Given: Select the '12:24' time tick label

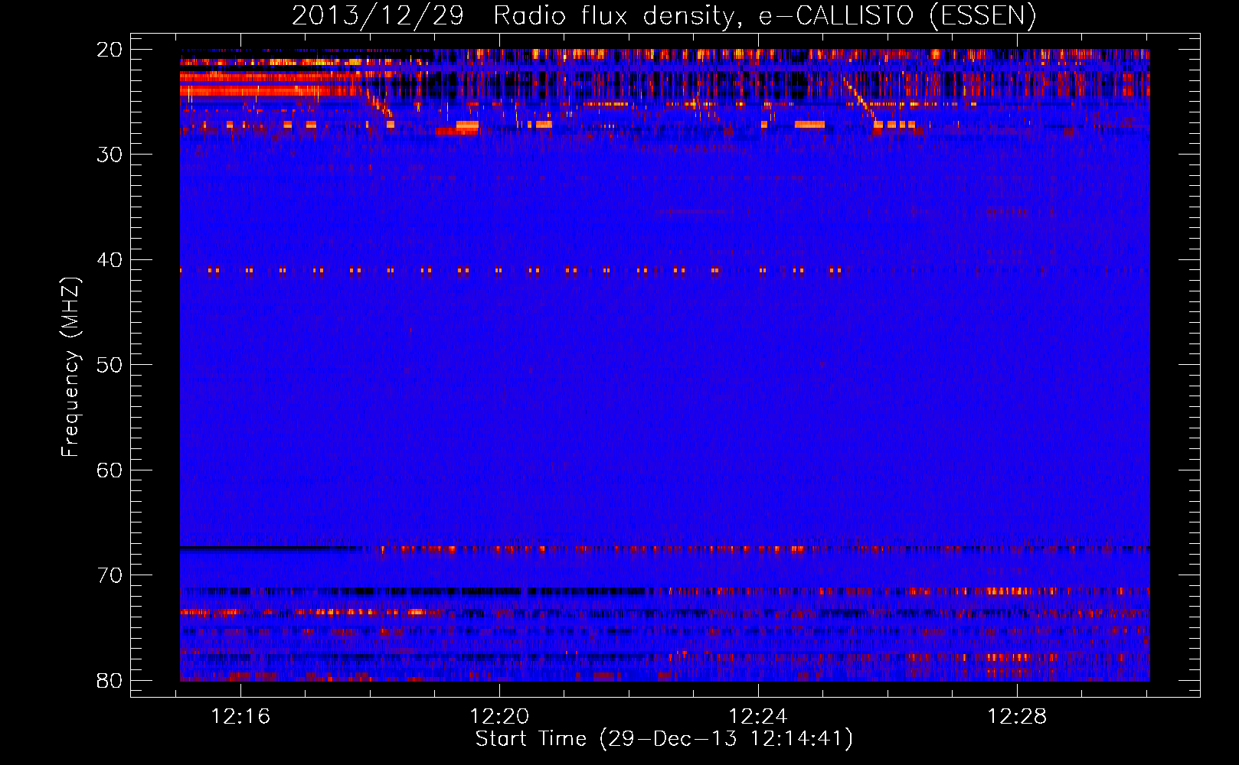Looking at the screenshot, I should (x=758, y=717).
